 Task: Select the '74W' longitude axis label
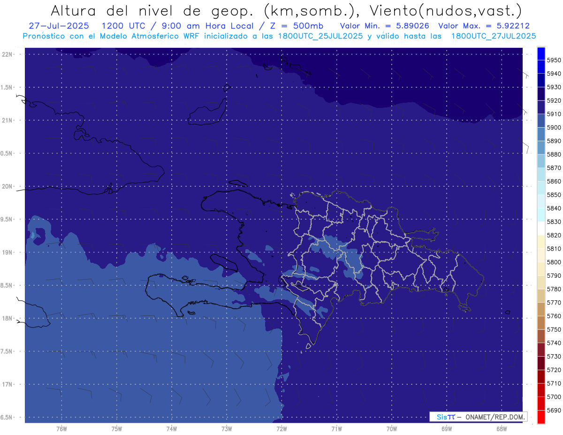click(x=172, y=428)
